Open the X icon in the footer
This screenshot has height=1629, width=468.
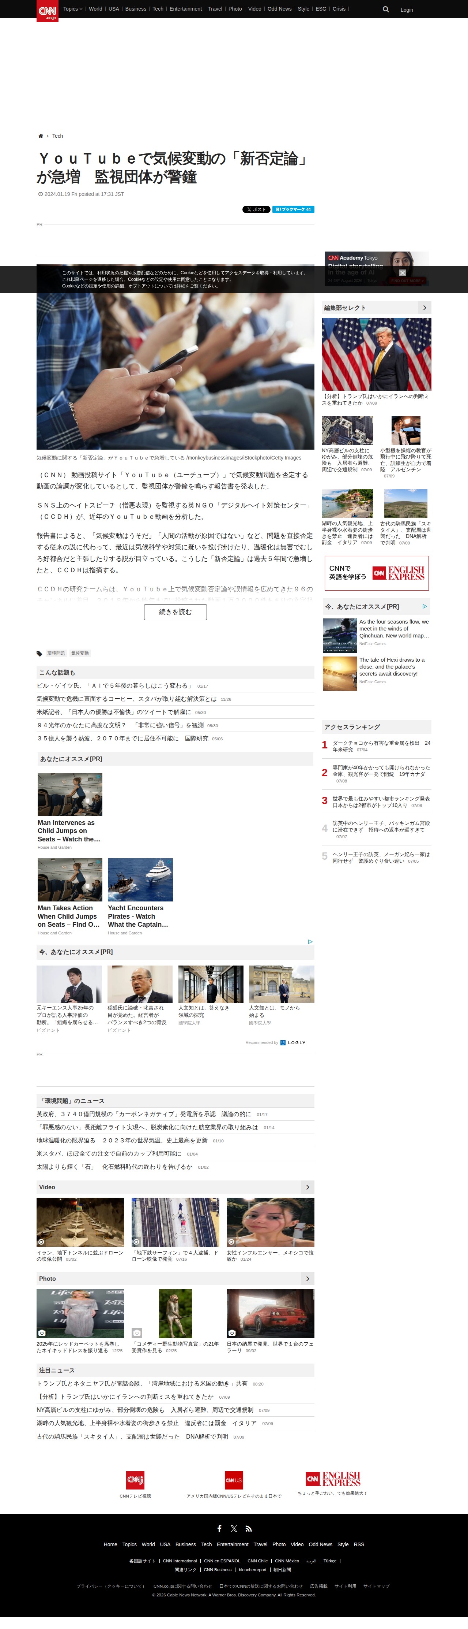pos(234,1528)
